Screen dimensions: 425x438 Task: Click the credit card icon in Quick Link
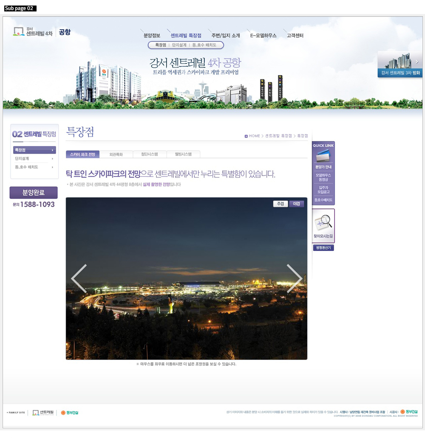(x=323, y=156)
